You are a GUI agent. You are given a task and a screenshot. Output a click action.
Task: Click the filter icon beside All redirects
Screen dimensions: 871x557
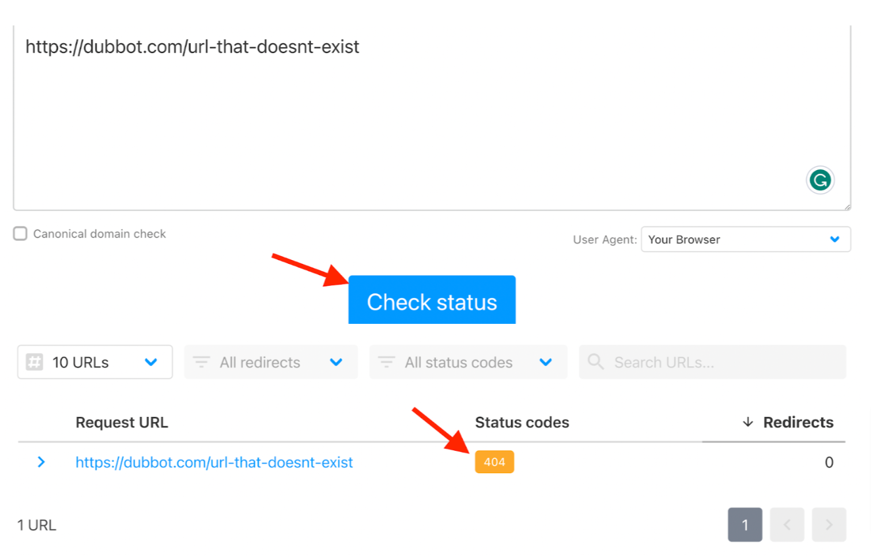(201, 362)
